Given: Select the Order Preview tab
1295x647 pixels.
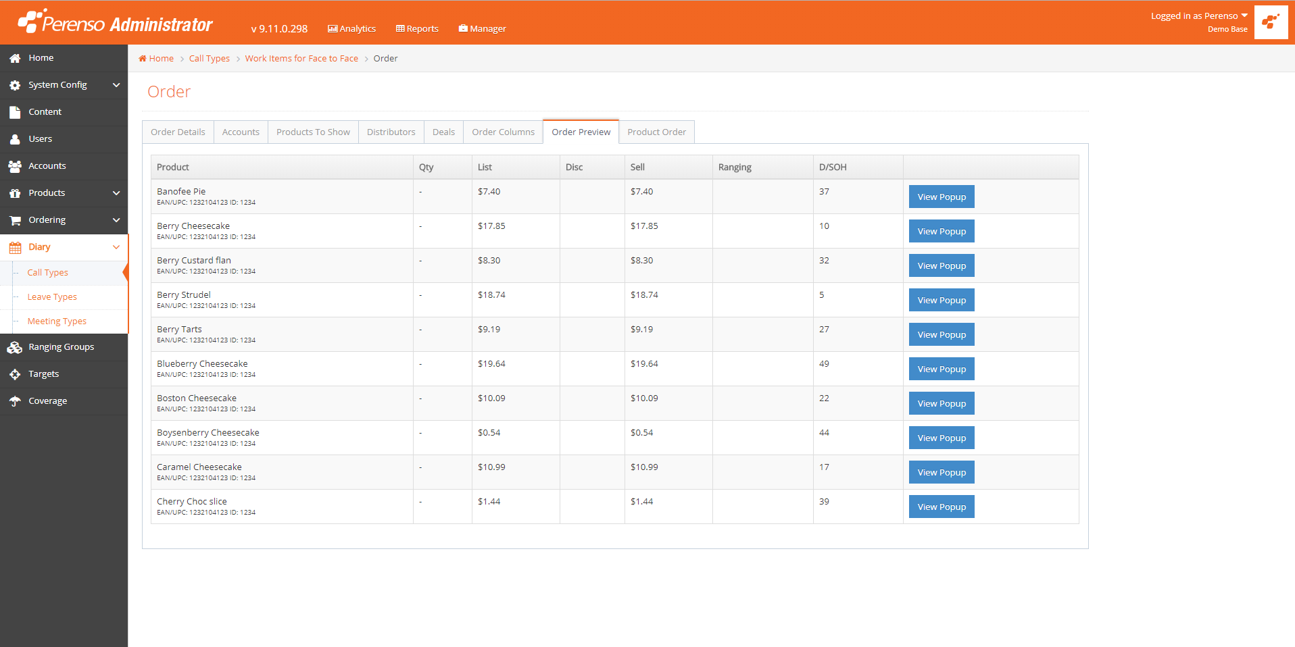Looking at the screenshot, I should coord(581,132).
